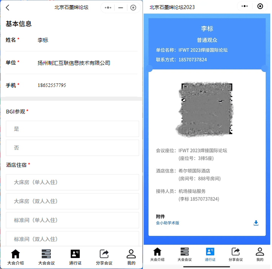Image resolution: width=272 pixels, height=269 pixels.
Task: Edit the 单位 field with 扬州制汇互联信息技术有限公司
Action: [71, 63]
